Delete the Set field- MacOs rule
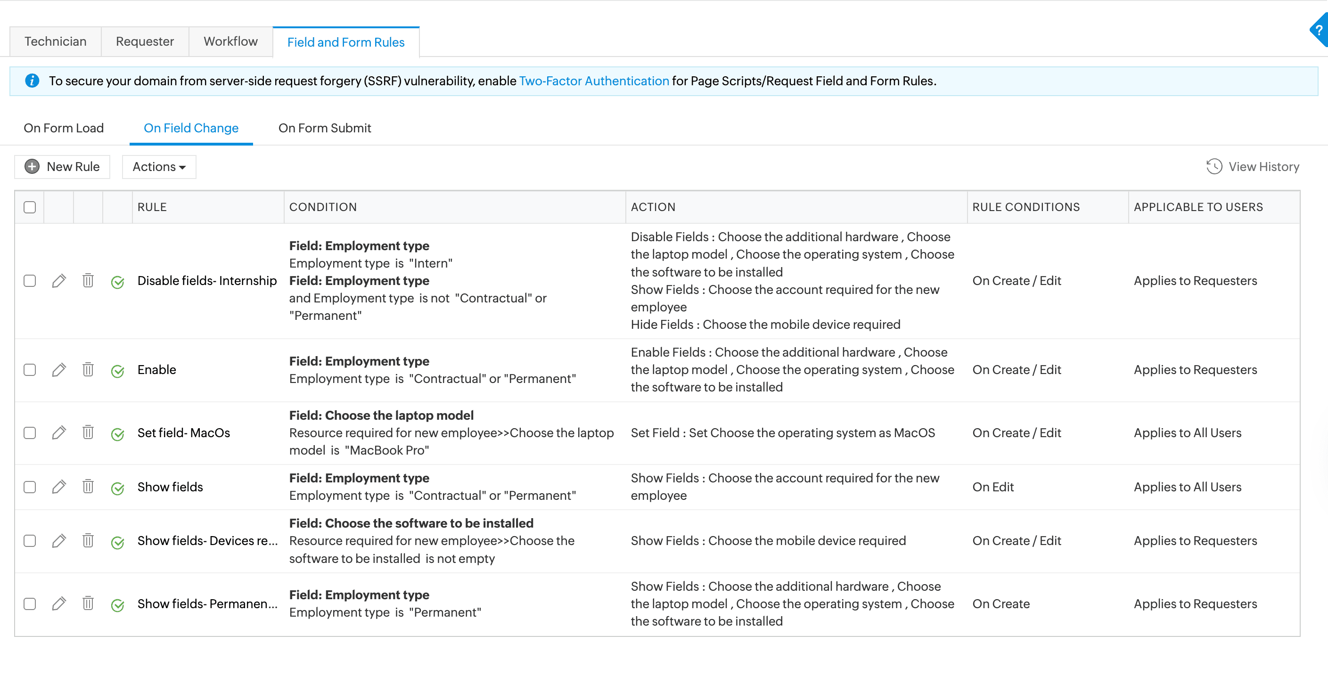 point(88,433)
